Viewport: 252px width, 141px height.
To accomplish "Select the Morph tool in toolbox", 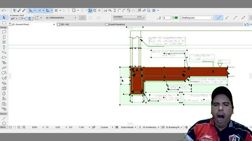I will click(x=4, y=94).
